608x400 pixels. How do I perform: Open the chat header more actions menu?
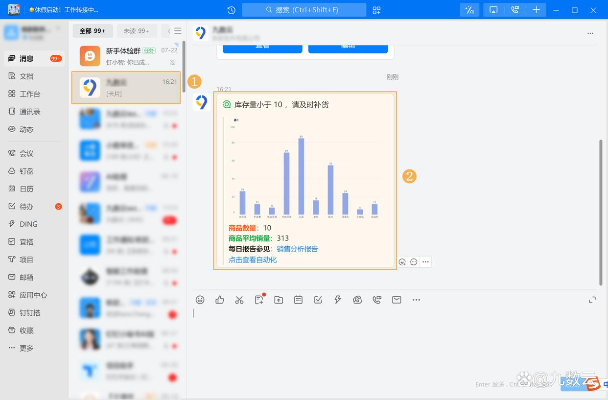tap(590, 33)
